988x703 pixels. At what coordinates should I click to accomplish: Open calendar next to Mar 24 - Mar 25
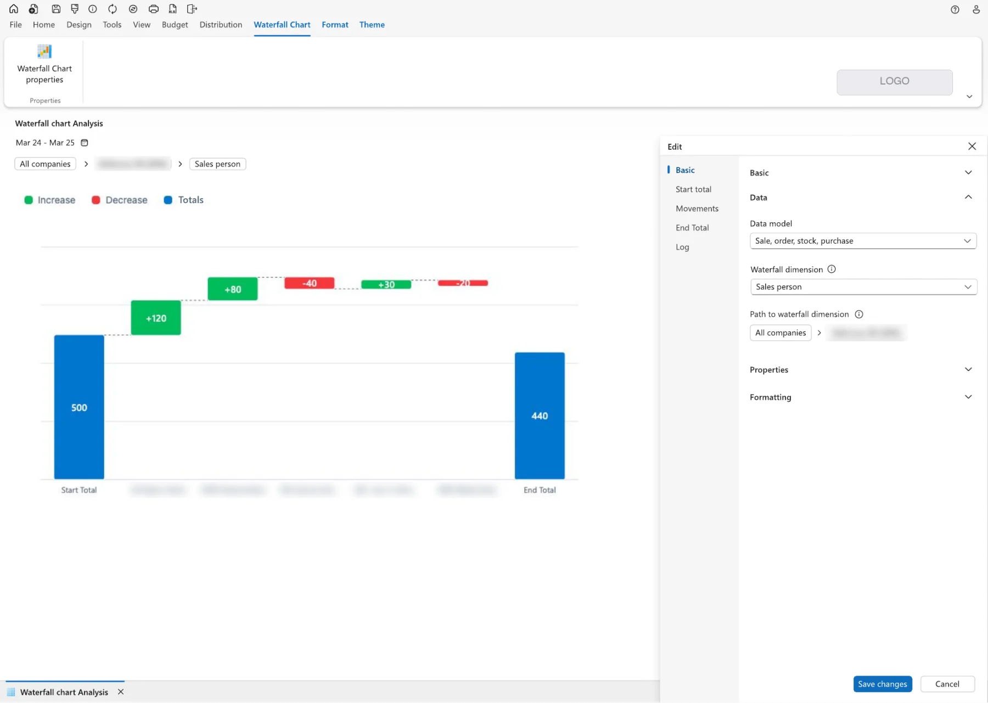tap(85, 143)
